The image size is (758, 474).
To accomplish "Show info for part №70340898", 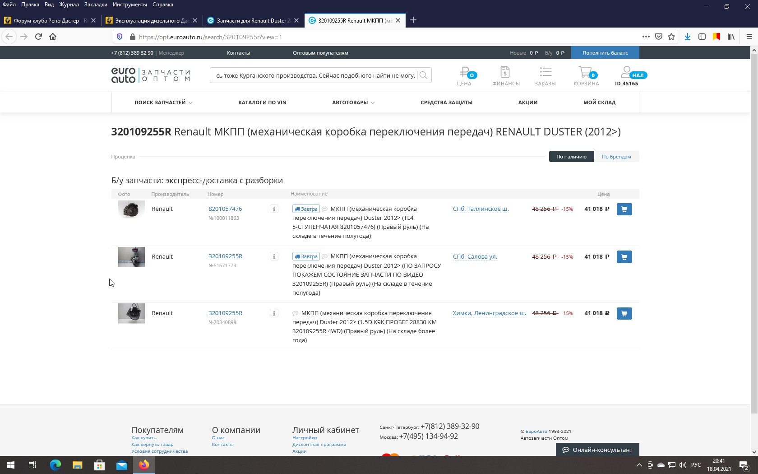I will point(274,313).
